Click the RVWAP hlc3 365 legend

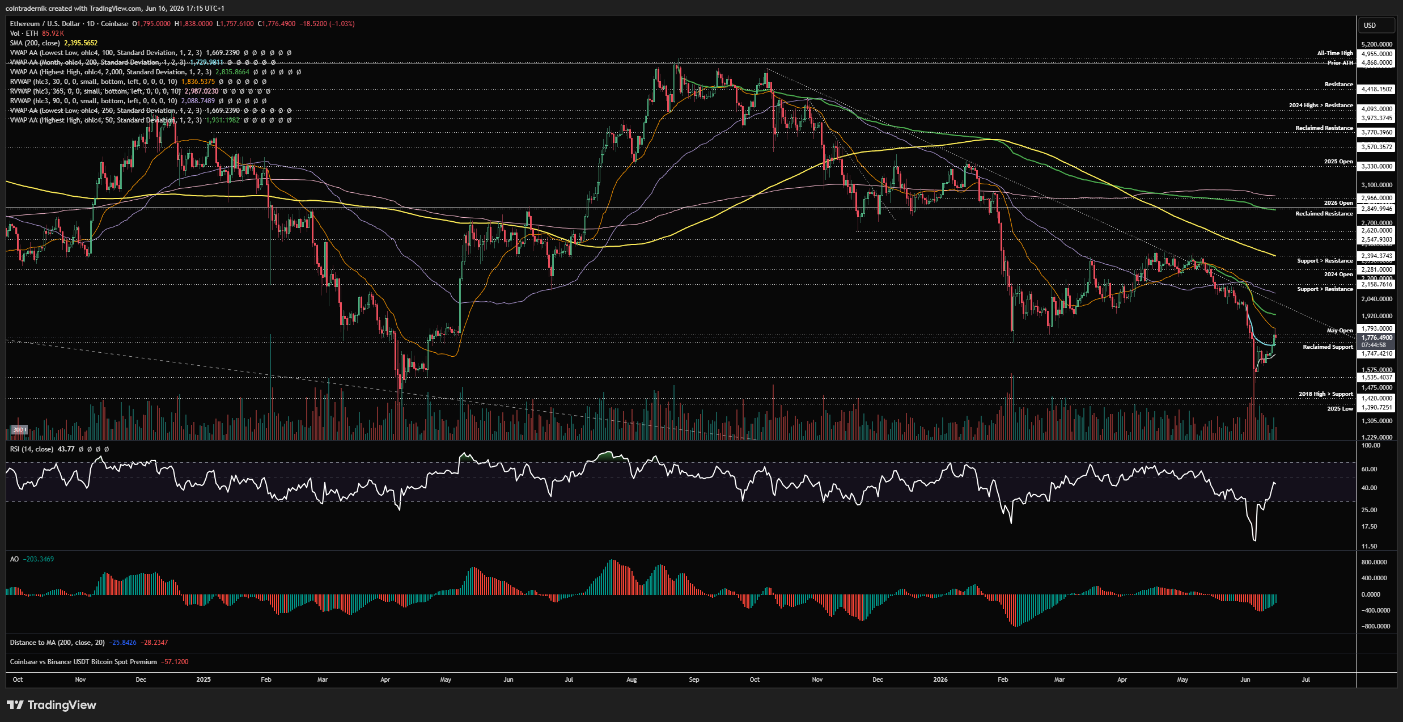95,91
